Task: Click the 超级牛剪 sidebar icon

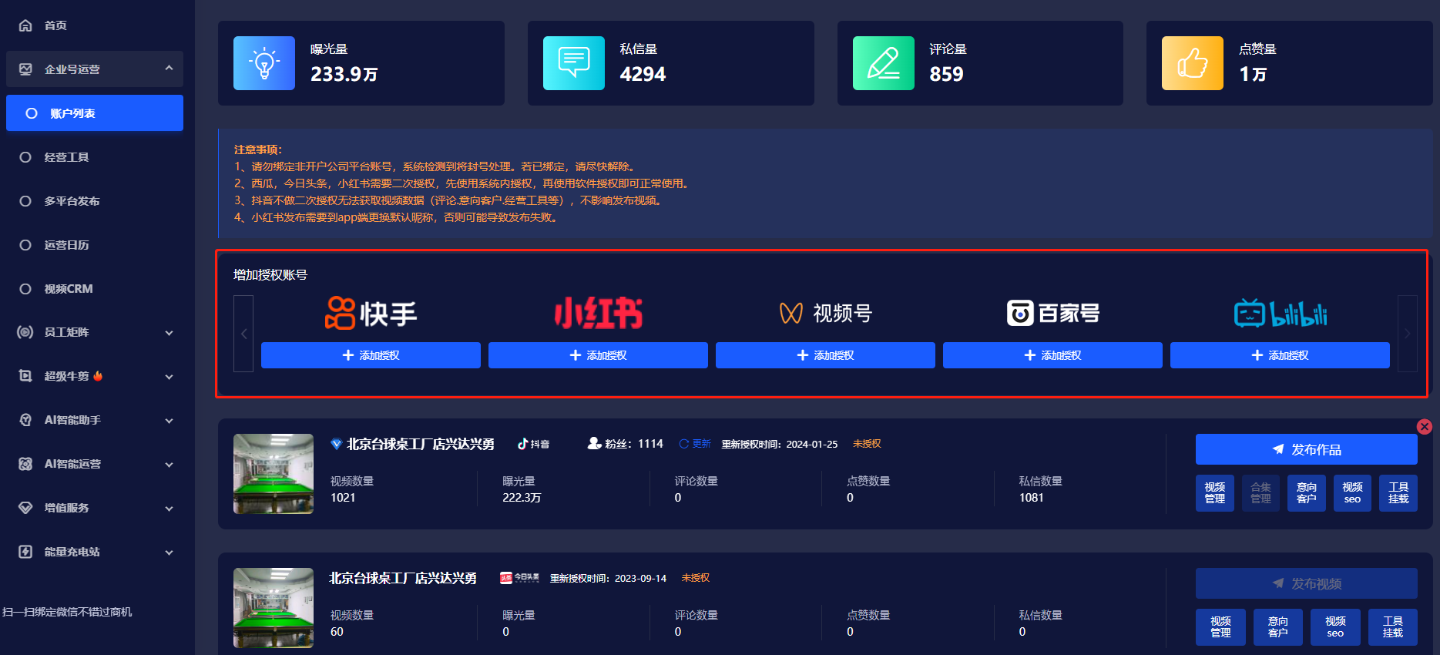Action: click(x=25, y=376)
